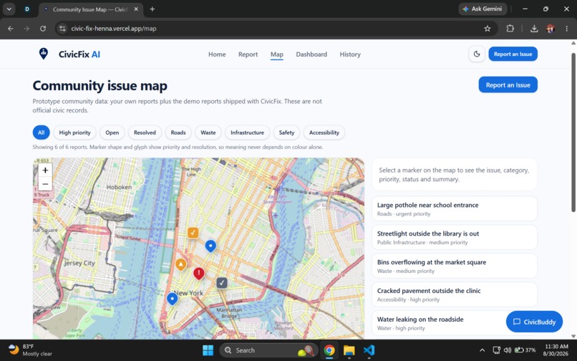The width and height of the screenshot is (577, 361).
Task: Filter reports by All
Action: point(42,133)
